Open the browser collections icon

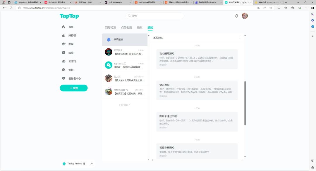tap(293, 8)
